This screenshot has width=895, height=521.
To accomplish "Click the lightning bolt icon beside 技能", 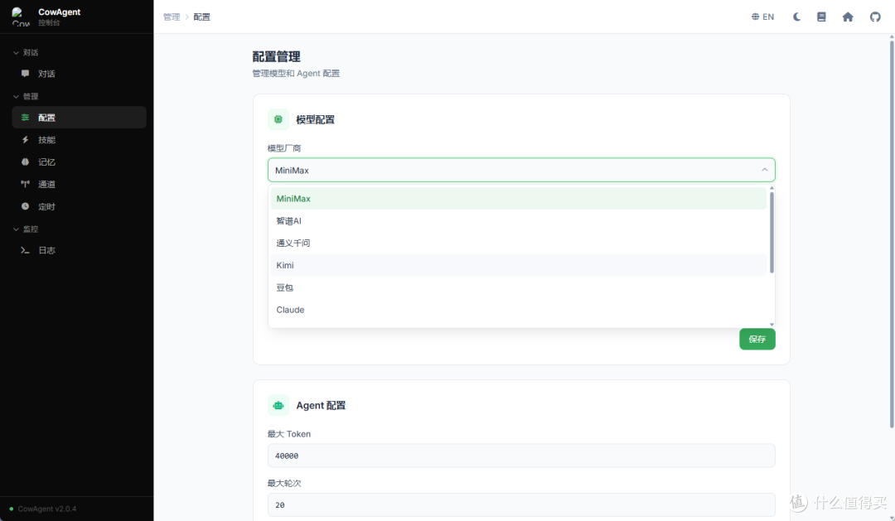I will (x=25, y=140).
